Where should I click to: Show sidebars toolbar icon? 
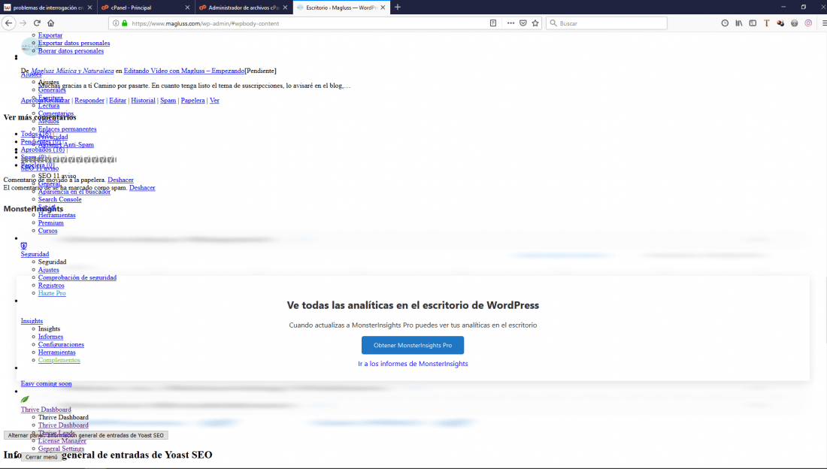point(753,23)
